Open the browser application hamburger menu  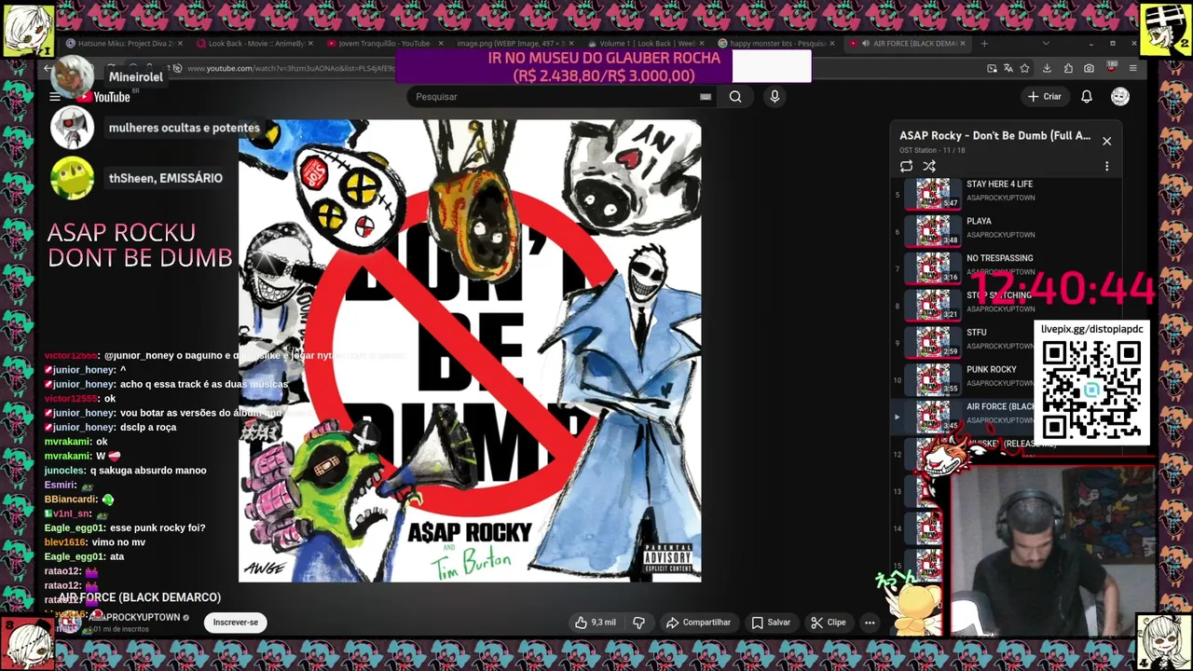(x=1132, y=68)
